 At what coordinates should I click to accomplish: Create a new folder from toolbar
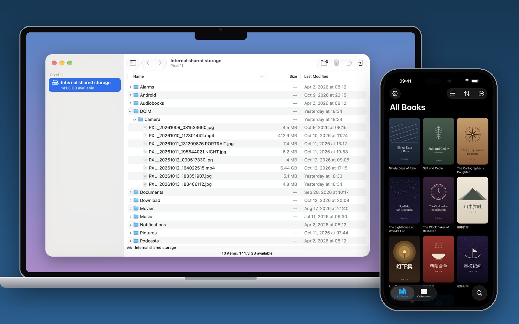click(x=324, y=63)
